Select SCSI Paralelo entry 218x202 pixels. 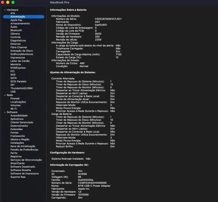tap(18, 81)
